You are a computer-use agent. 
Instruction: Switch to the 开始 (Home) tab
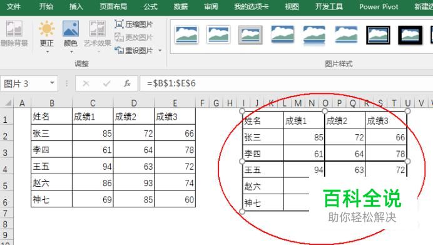tap(46, 7)
